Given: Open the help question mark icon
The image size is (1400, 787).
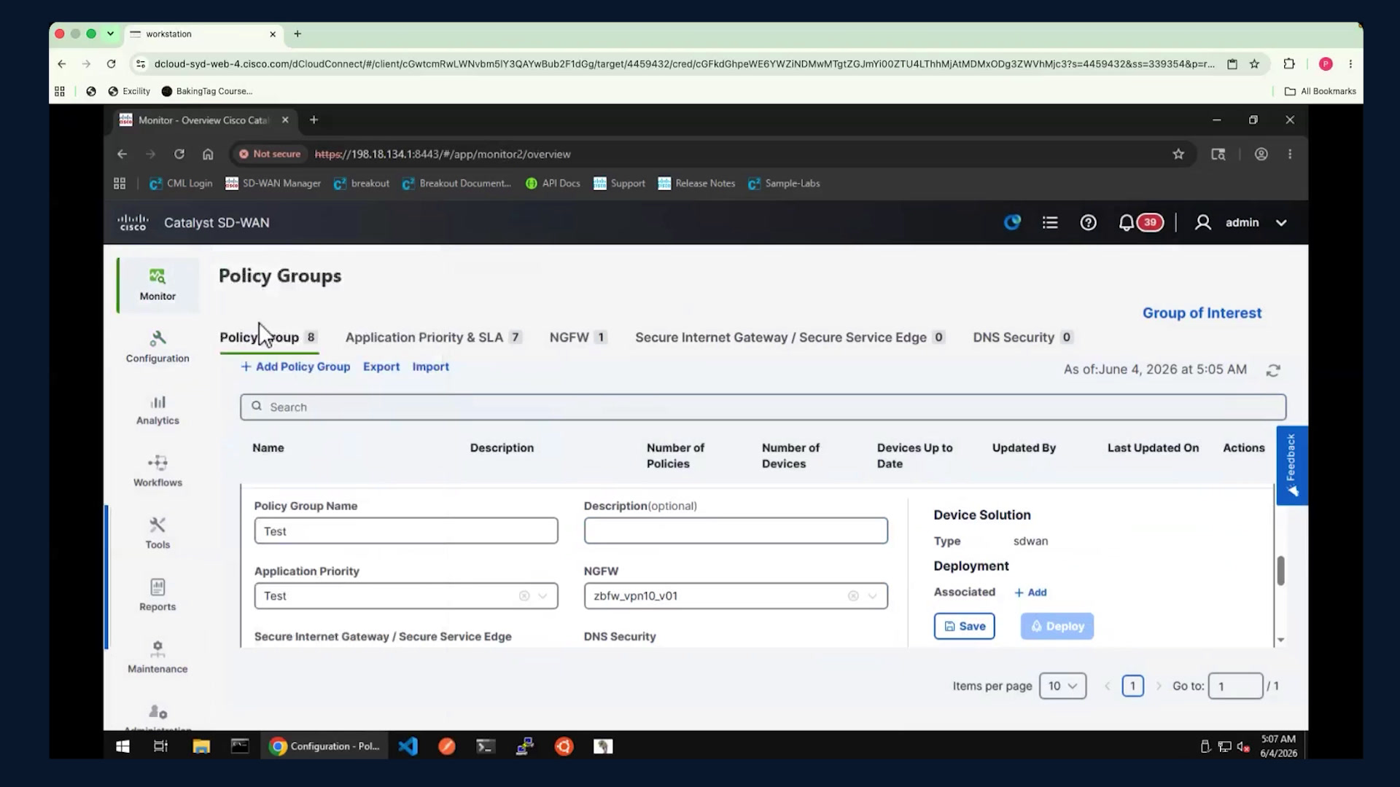Looking at the screenshot, I should click(x=1088, y=222).
